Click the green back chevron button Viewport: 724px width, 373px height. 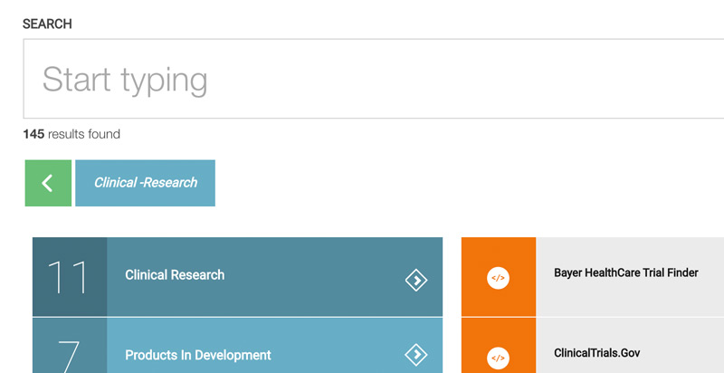(x=48, y=183)
